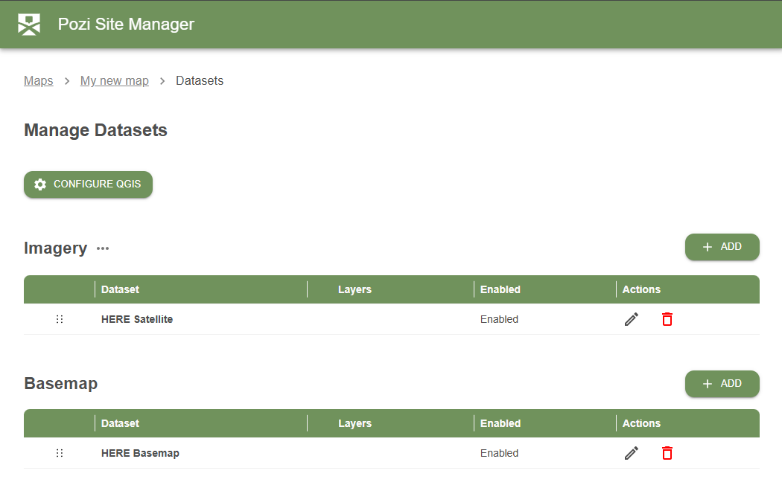Click the drag handle next to HERE Basemap
Viewport: 782px width, 485px height.
point(60,452)
